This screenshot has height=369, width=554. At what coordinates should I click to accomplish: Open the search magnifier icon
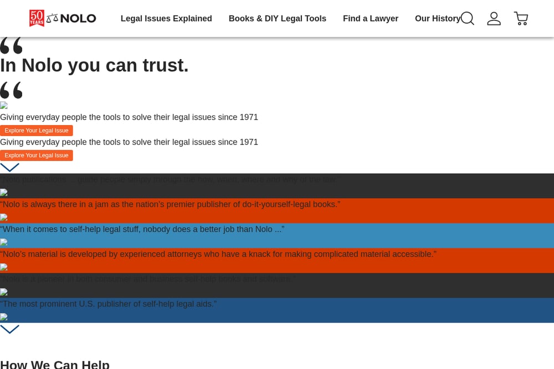[x=467, y=18]
